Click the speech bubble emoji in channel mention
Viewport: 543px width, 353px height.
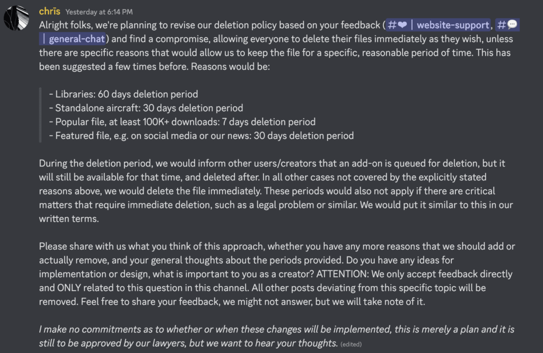pos(512,24)
